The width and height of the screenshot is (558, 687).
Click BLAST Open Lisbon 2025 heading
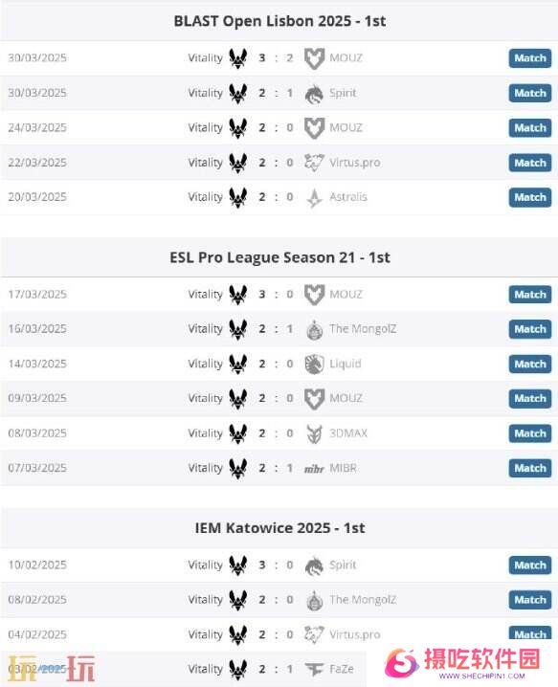coord(279,21)
